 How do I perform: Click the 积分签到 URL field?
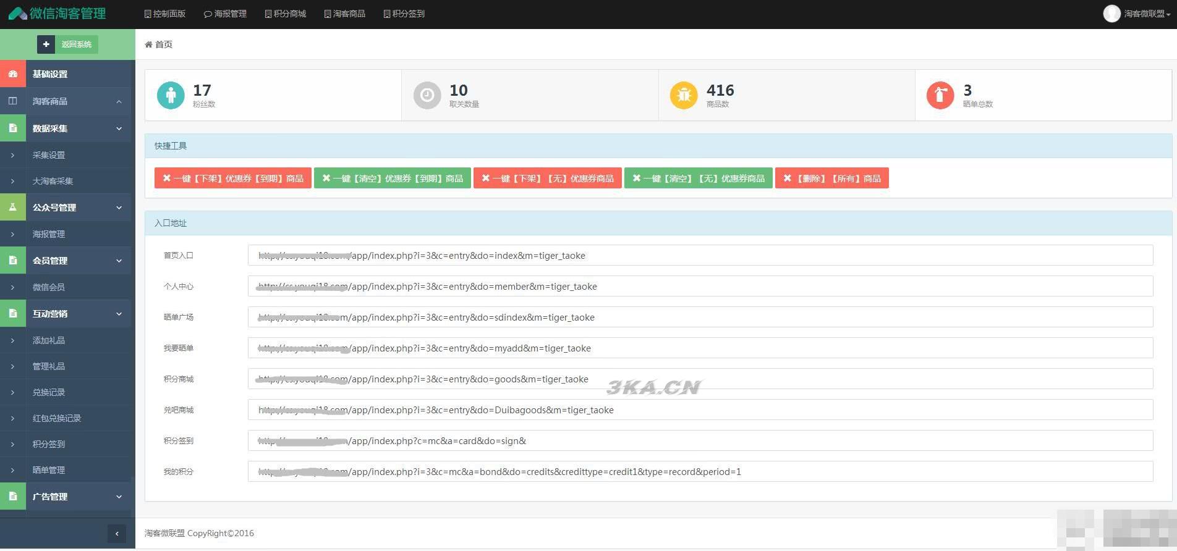tap(700, 440)
